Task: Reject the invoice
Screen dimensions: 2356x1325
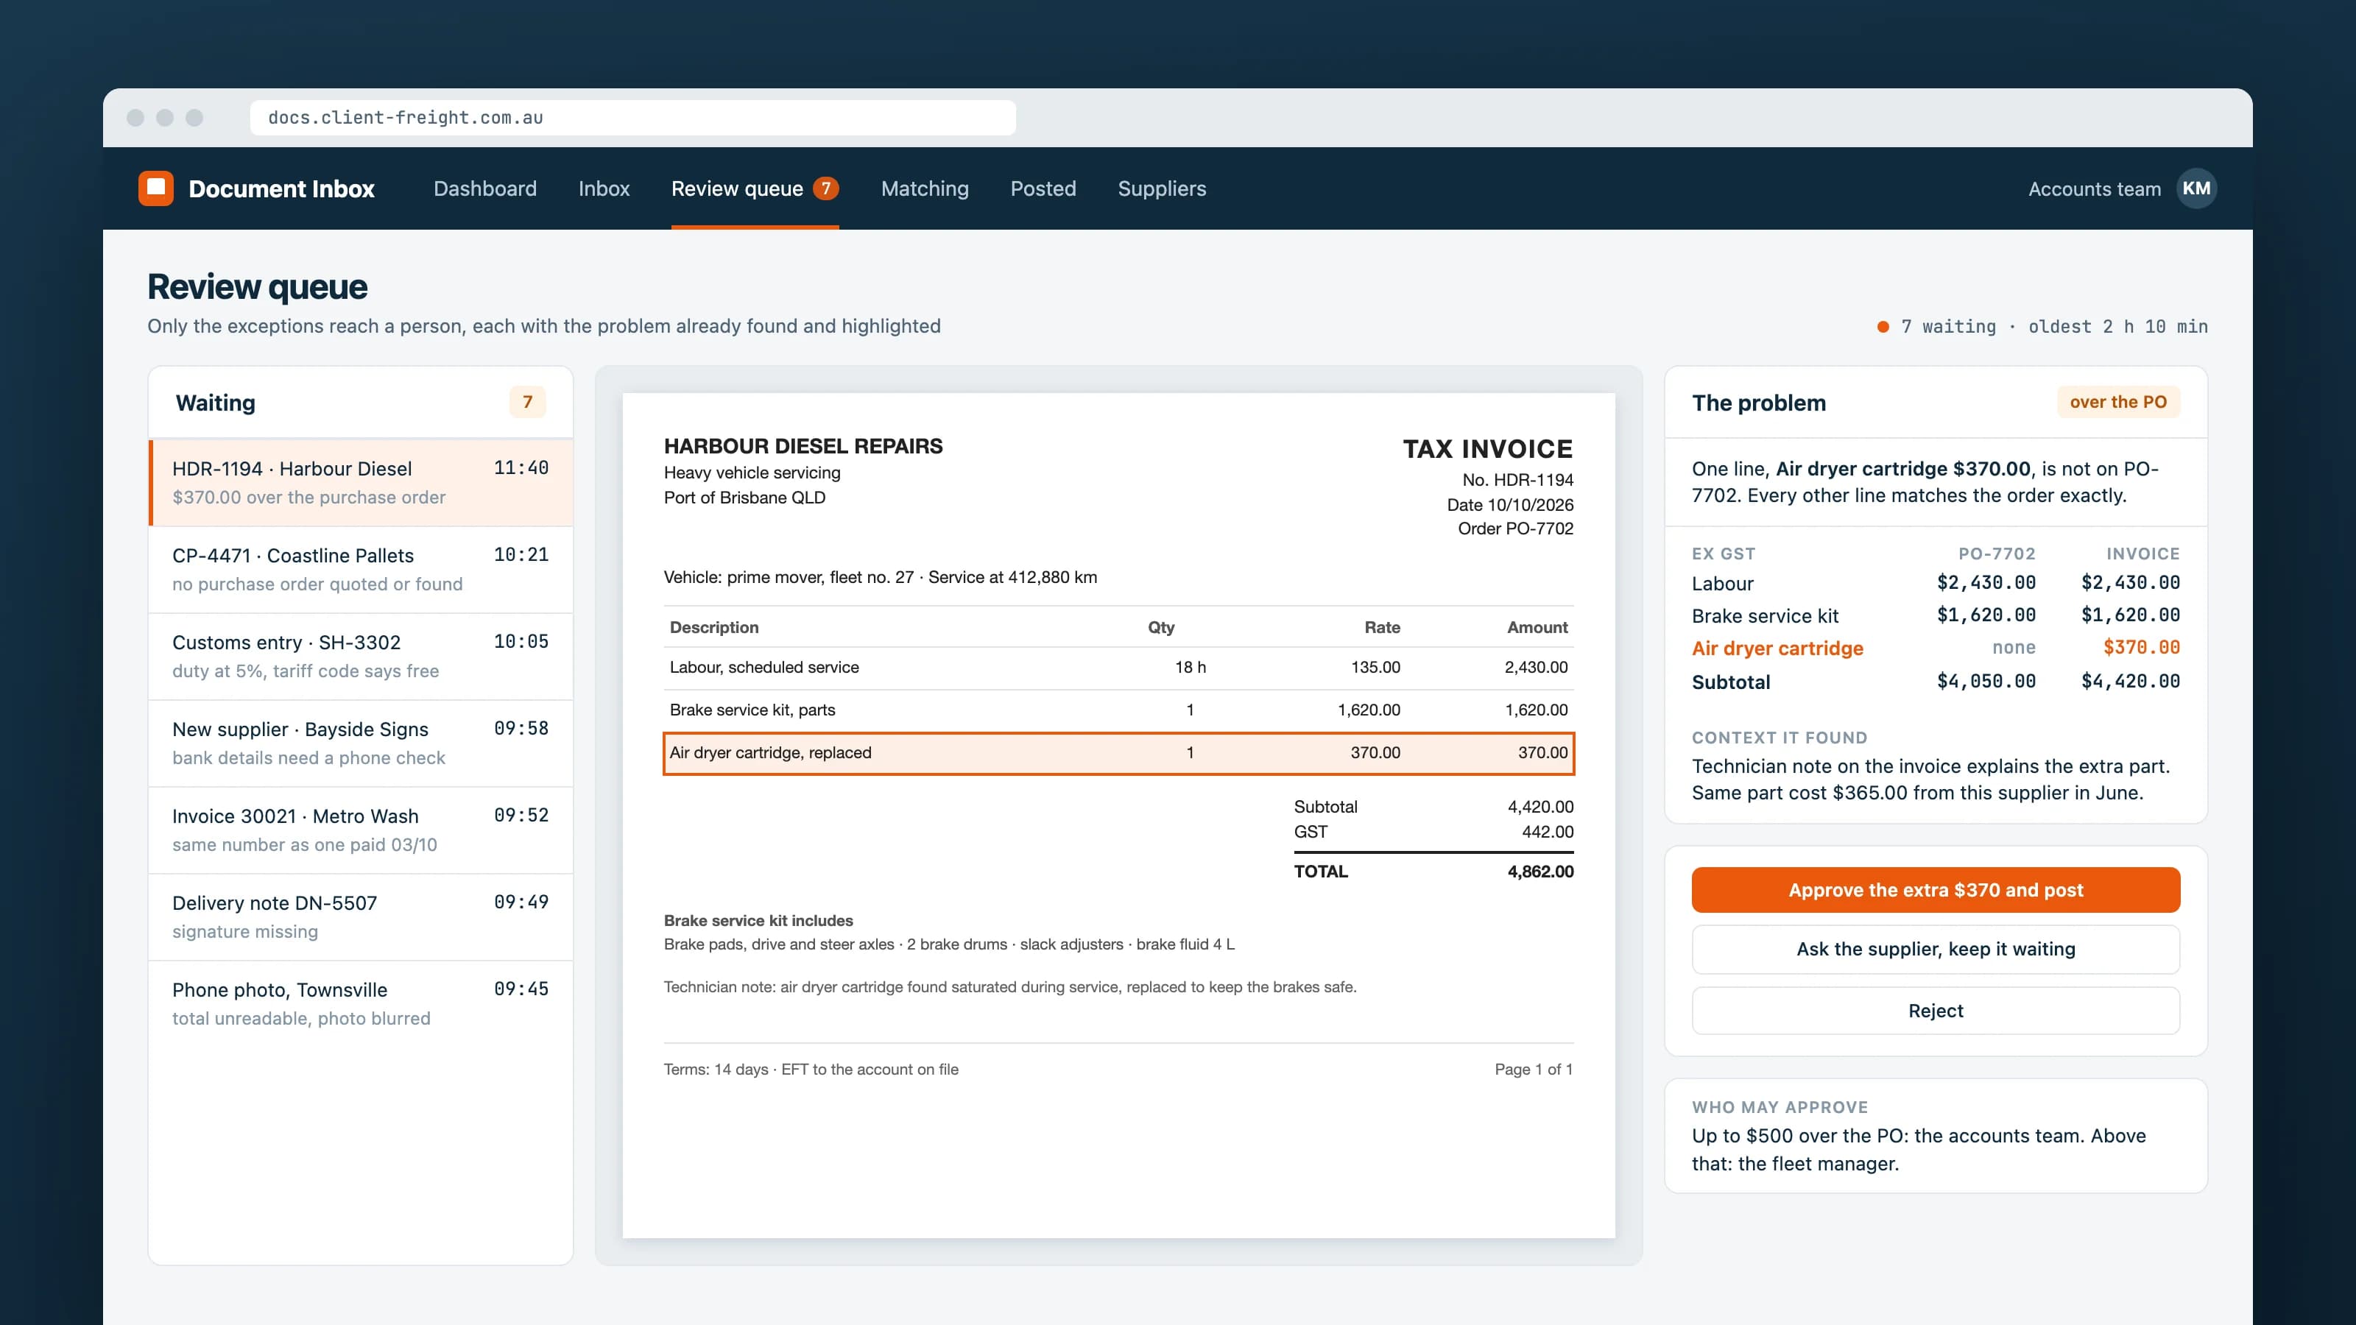Action: click(x=1936, y=1011)
